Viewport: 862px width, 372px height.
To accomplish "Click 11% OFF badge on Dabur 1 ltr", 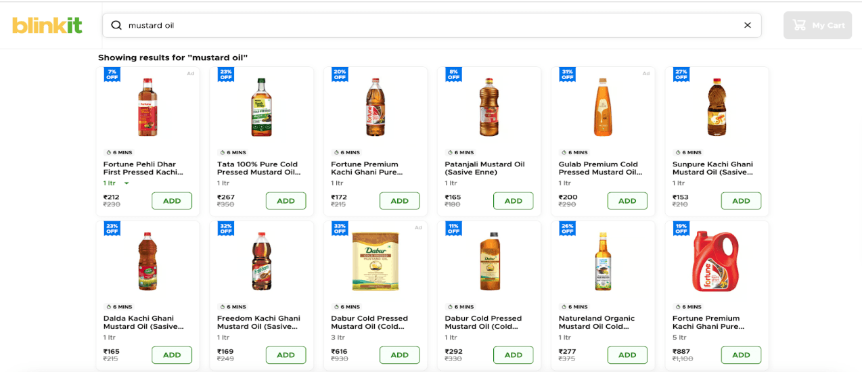I will [x=453, y=228].
